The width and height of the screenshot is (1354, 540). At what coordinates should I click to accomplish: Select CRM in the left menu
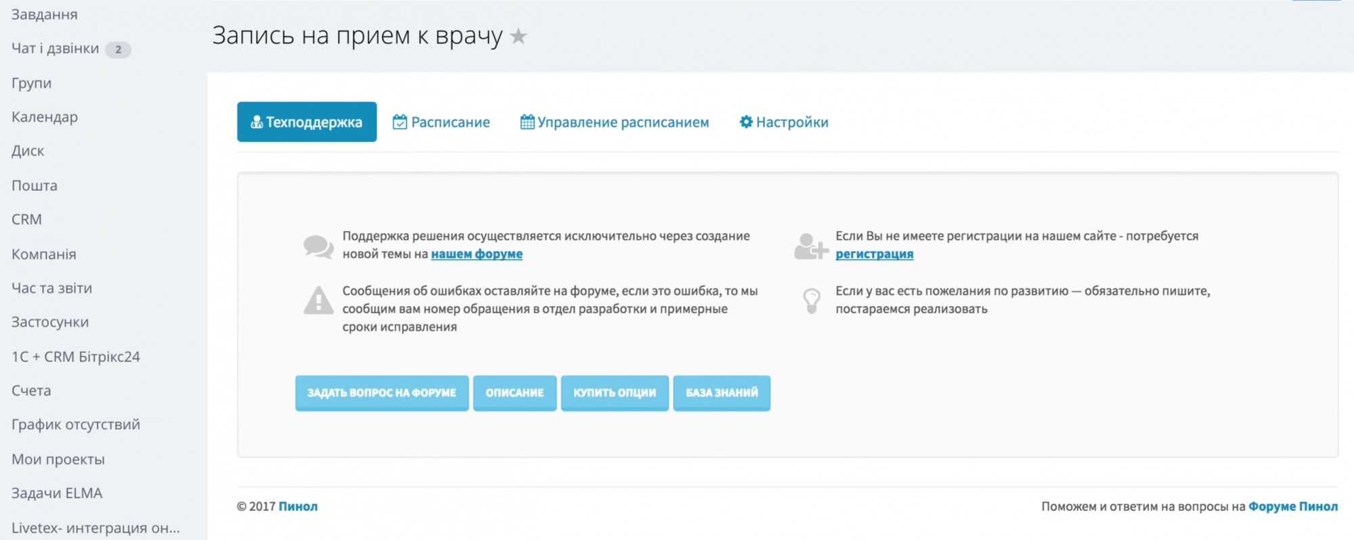(27, 220)
